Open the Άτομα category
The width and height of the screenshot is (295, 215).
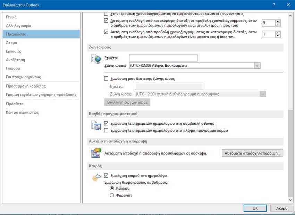(x=41, y=43)
